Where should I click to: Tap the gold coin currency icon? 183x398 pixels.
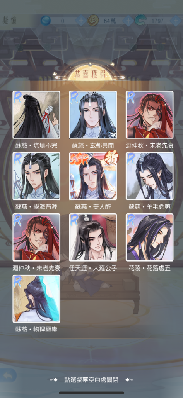(x=93, y=21)
